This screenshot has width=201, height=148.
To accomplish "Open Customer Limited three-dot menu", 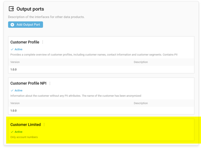I will coord(44,125).
